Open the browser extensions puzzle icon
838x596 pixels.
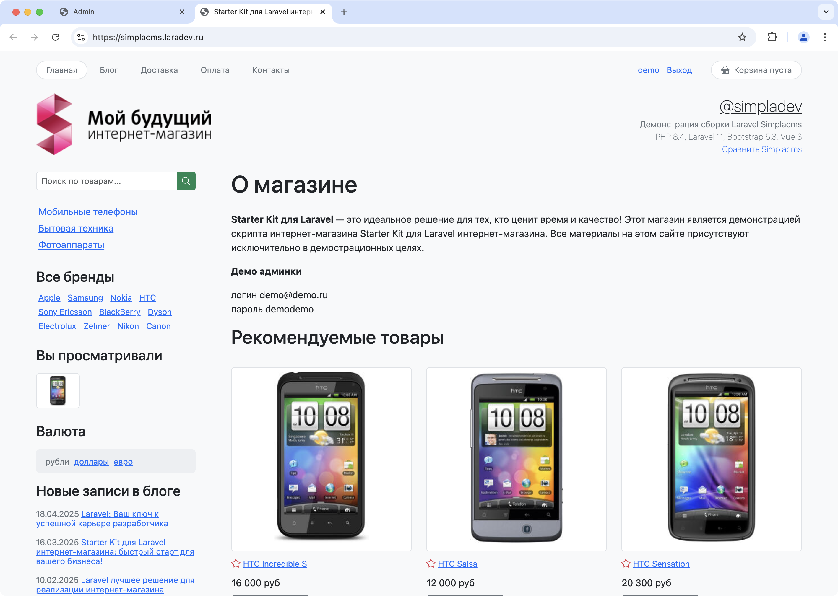(772, 37)
